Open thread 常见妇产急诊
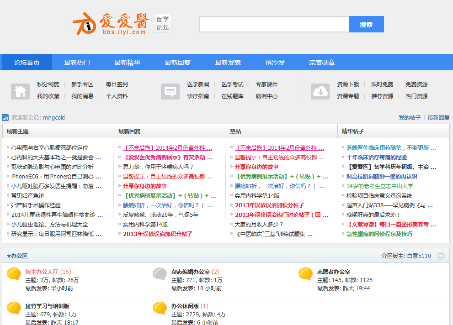This screenshot has height=325, width=453. pyautogui.click(x=27, y=195)
